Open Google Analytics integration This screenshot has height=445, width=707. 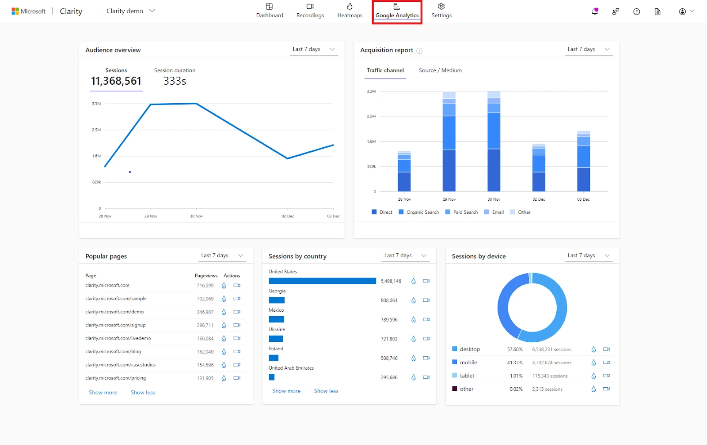[x=396, y=11]
